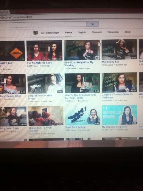Switch to the Playlists tab
143x191 pixels.
coord(82,32)
